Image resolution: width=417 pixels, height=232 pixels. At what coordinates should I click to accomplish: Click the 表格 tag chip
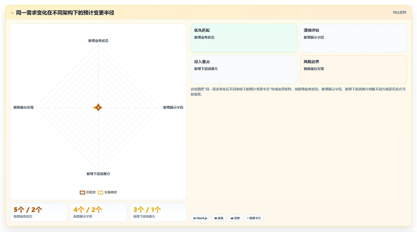coord(219,218)
